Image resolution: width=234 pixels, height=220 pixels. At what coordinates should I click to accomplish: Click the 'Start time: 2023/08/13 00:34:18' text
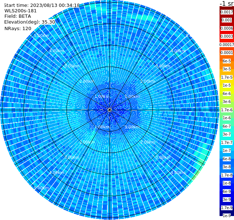point(42,5)
